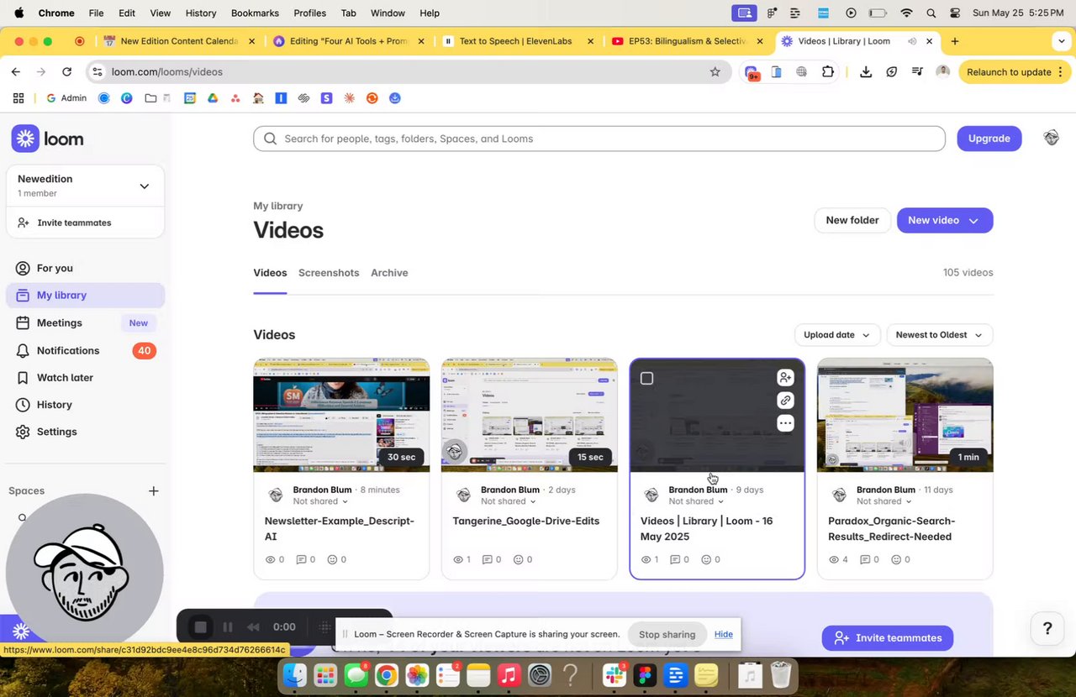Open Not shared dropdown on Videos | Library card
Viewport: 1076px width, 697px height.
point(696,501)
